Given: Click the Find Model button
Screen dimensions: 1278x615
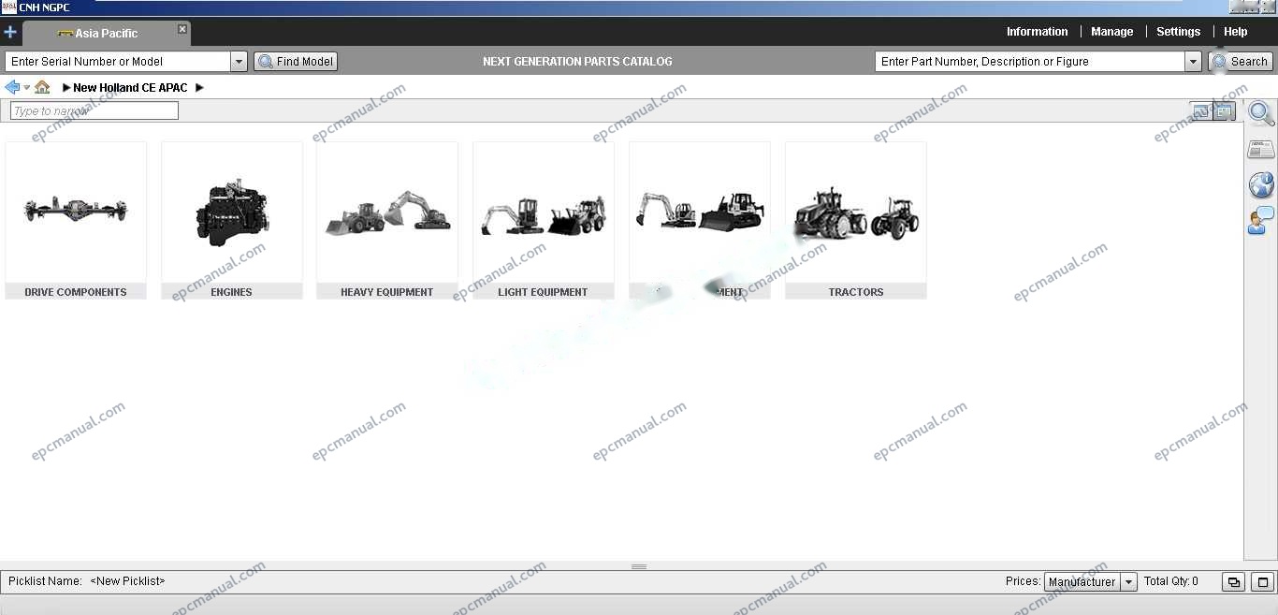Looking at the screenshot, I should pos(296,62).
